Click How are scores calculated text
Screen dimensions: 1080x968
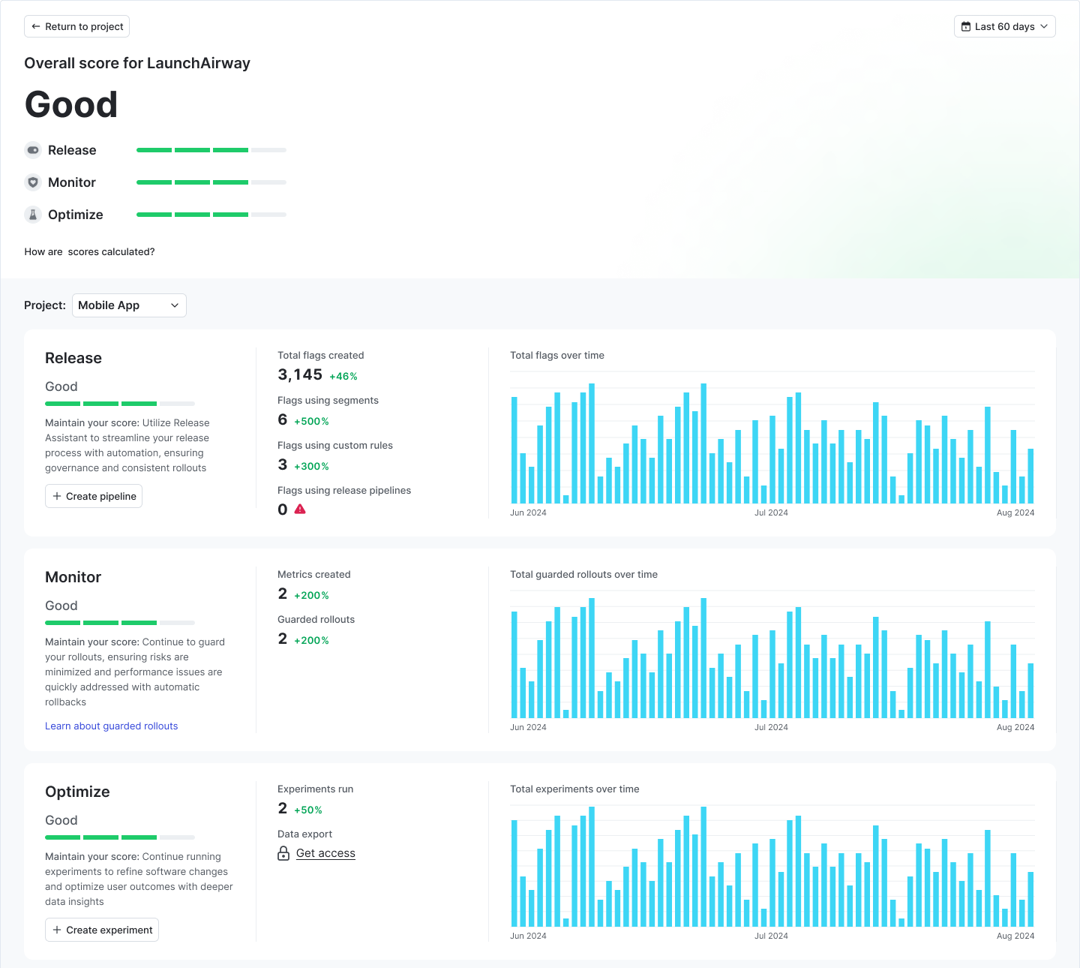click(89, 252)
